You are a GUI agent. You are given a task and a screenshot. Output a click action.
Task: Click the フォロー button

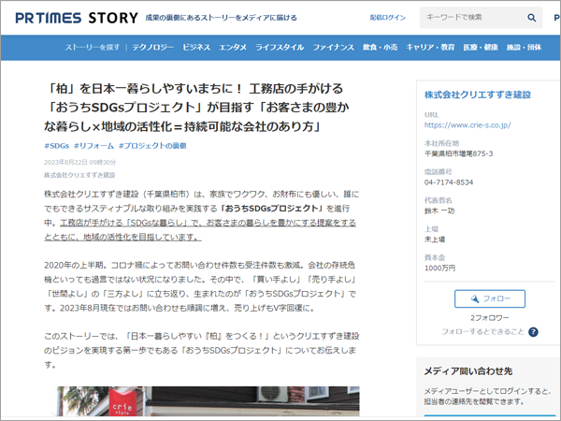[x=490, y=298]
